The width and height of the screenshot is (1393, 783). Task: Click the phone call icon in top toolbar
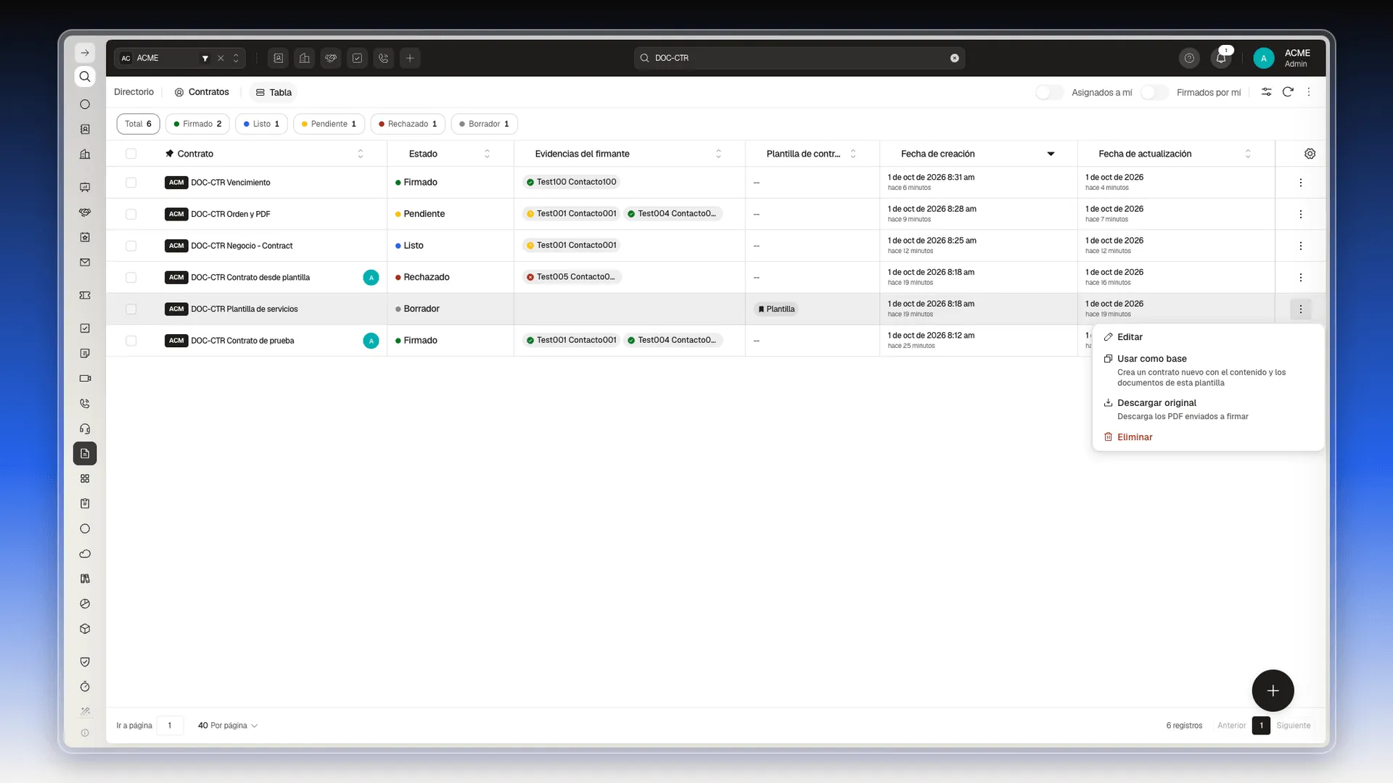(384, 58)
